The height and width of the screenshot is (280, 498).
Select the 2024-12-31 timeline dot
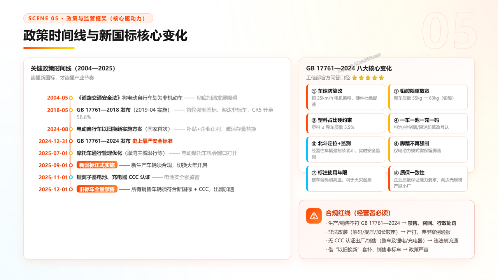coord(71,141)
